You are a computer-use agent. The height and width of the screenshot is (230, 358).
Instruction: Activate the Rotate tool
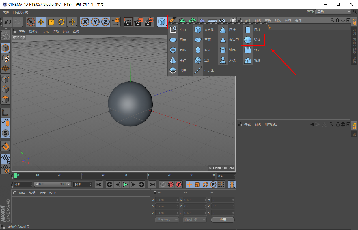click(61, 22)
